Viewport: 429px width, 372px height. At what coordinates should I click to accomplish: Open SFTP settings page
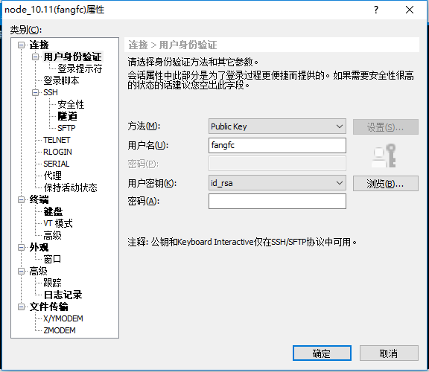(66, 128)
